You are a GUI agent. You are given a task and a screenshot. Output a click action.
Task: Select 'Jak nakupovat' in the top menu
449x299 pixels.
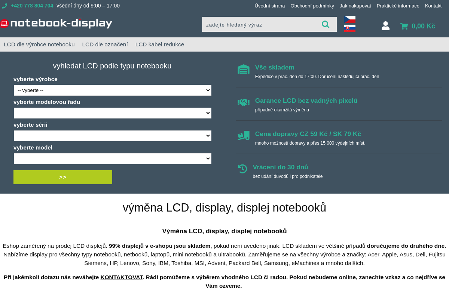pyautogui.click(x=355, y=6)
